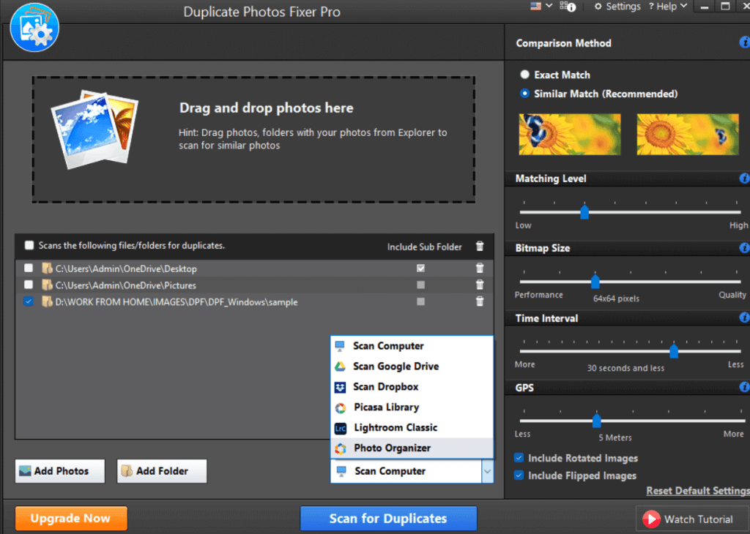750x534 pixels.
Task: Expand the Scan Computer dropdown arrow
Action: [487, 471]
